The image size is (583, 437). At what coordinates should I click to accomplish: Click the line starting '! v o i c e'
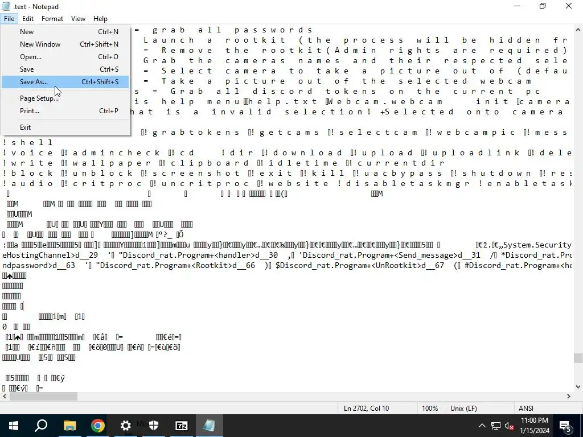[287, 152]
